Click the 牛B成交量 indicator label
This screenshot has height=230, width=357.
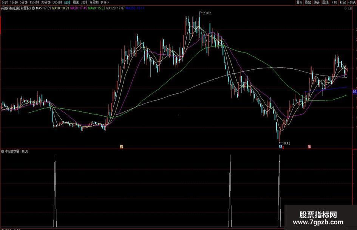pyautogui.click(x=12, y=151)
